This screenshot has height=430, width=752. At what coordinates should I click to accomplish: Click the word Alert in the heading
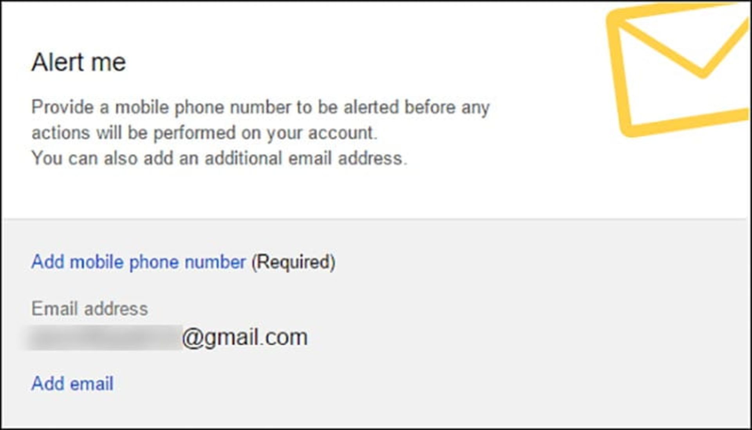57,62
